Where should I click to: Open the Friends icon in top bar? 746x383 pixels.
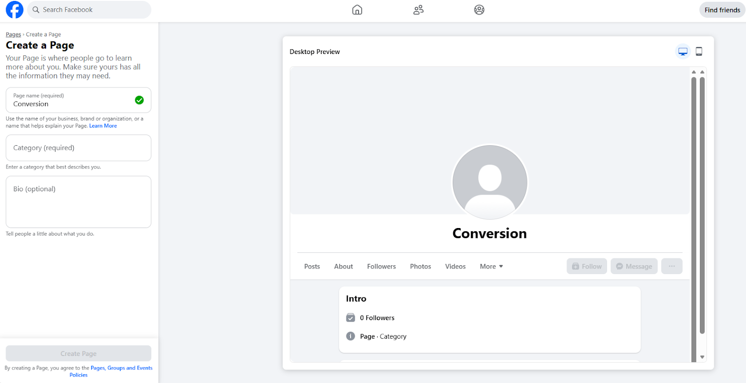click(418, 10)
